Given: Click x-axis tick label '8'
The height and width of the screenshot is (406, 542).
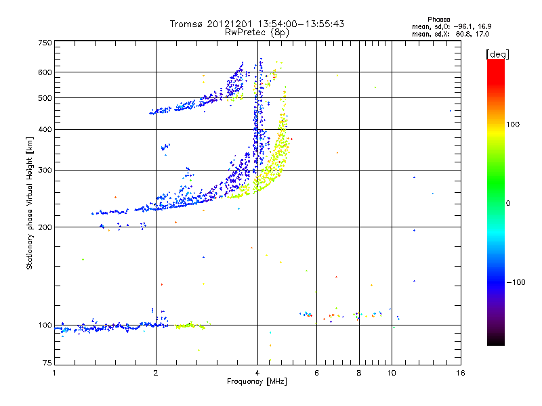Looking at the screenshot, I should tap(359, 373).
